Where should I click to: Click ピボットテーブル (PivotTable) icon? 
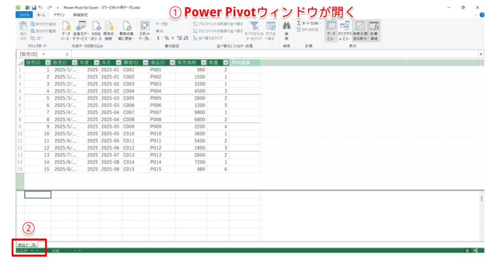pos(145,31)
